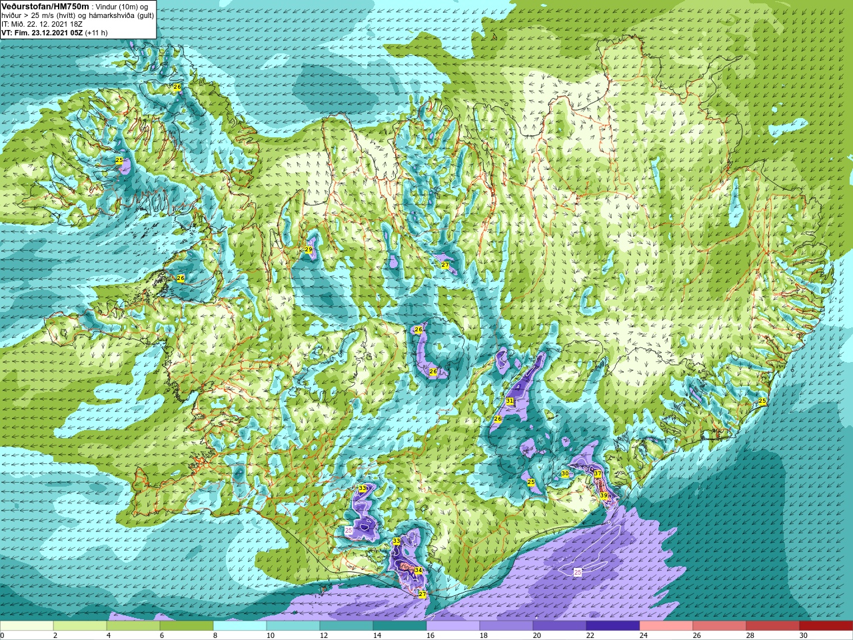
Task: Select the 10–12 m/s turquoise legend swatch
Action: tap(293, 625)
